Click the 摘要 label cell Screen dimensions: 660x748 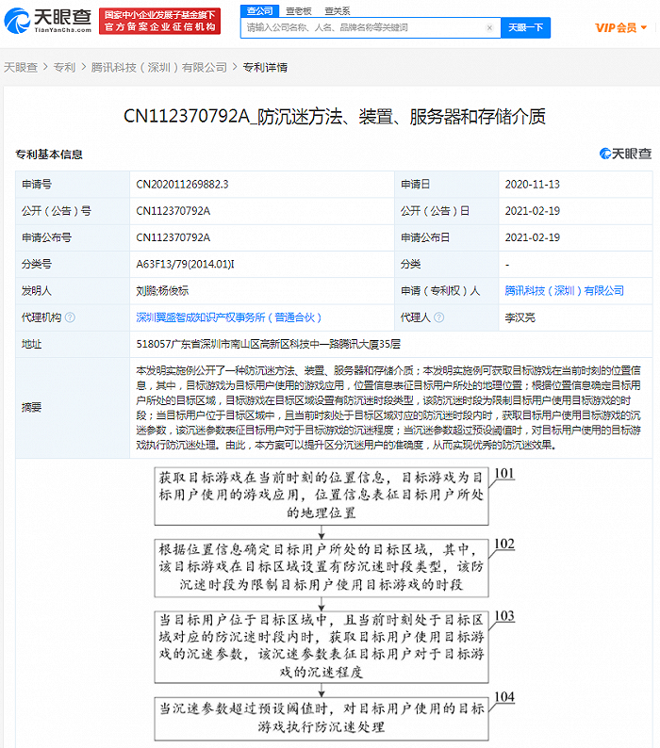73,408
